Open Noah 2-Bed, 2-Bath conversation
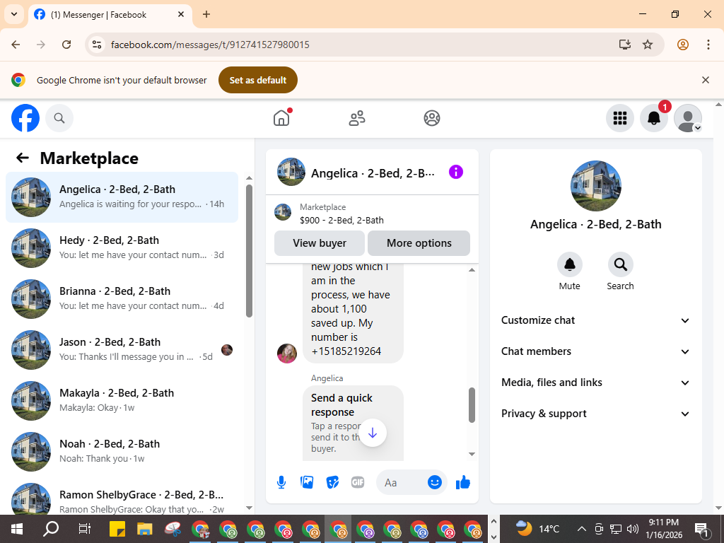724x543 pixels. [122, 451]
